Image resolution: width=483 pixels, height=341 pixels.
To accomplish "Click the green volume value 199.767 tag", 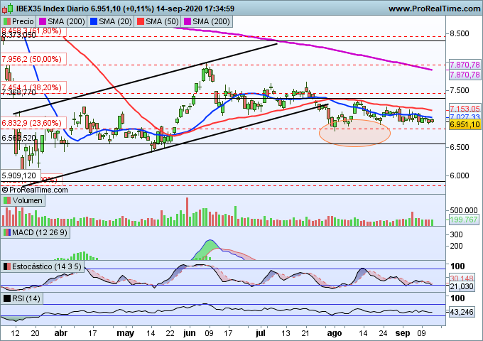I will tap(465, 222).
